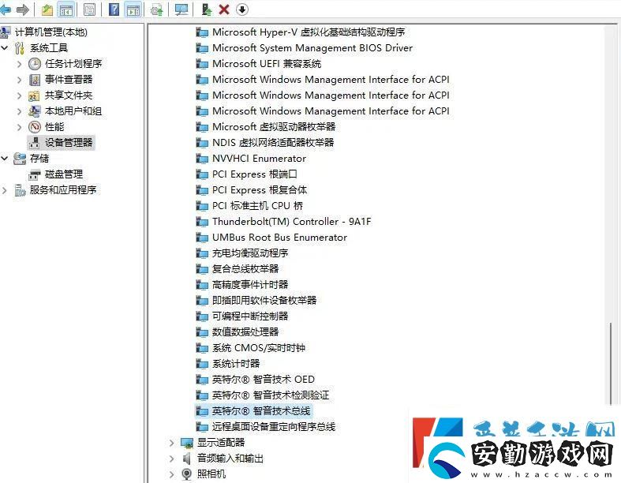Click the red X uninstall device icon
This screenshot has width=621, height=483.
click(x=224, y=9)
